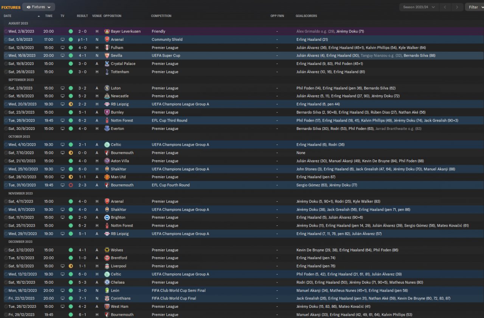Open the UEFA Super Cup competition link
This screenshot has width=484, height=318.
166,56
